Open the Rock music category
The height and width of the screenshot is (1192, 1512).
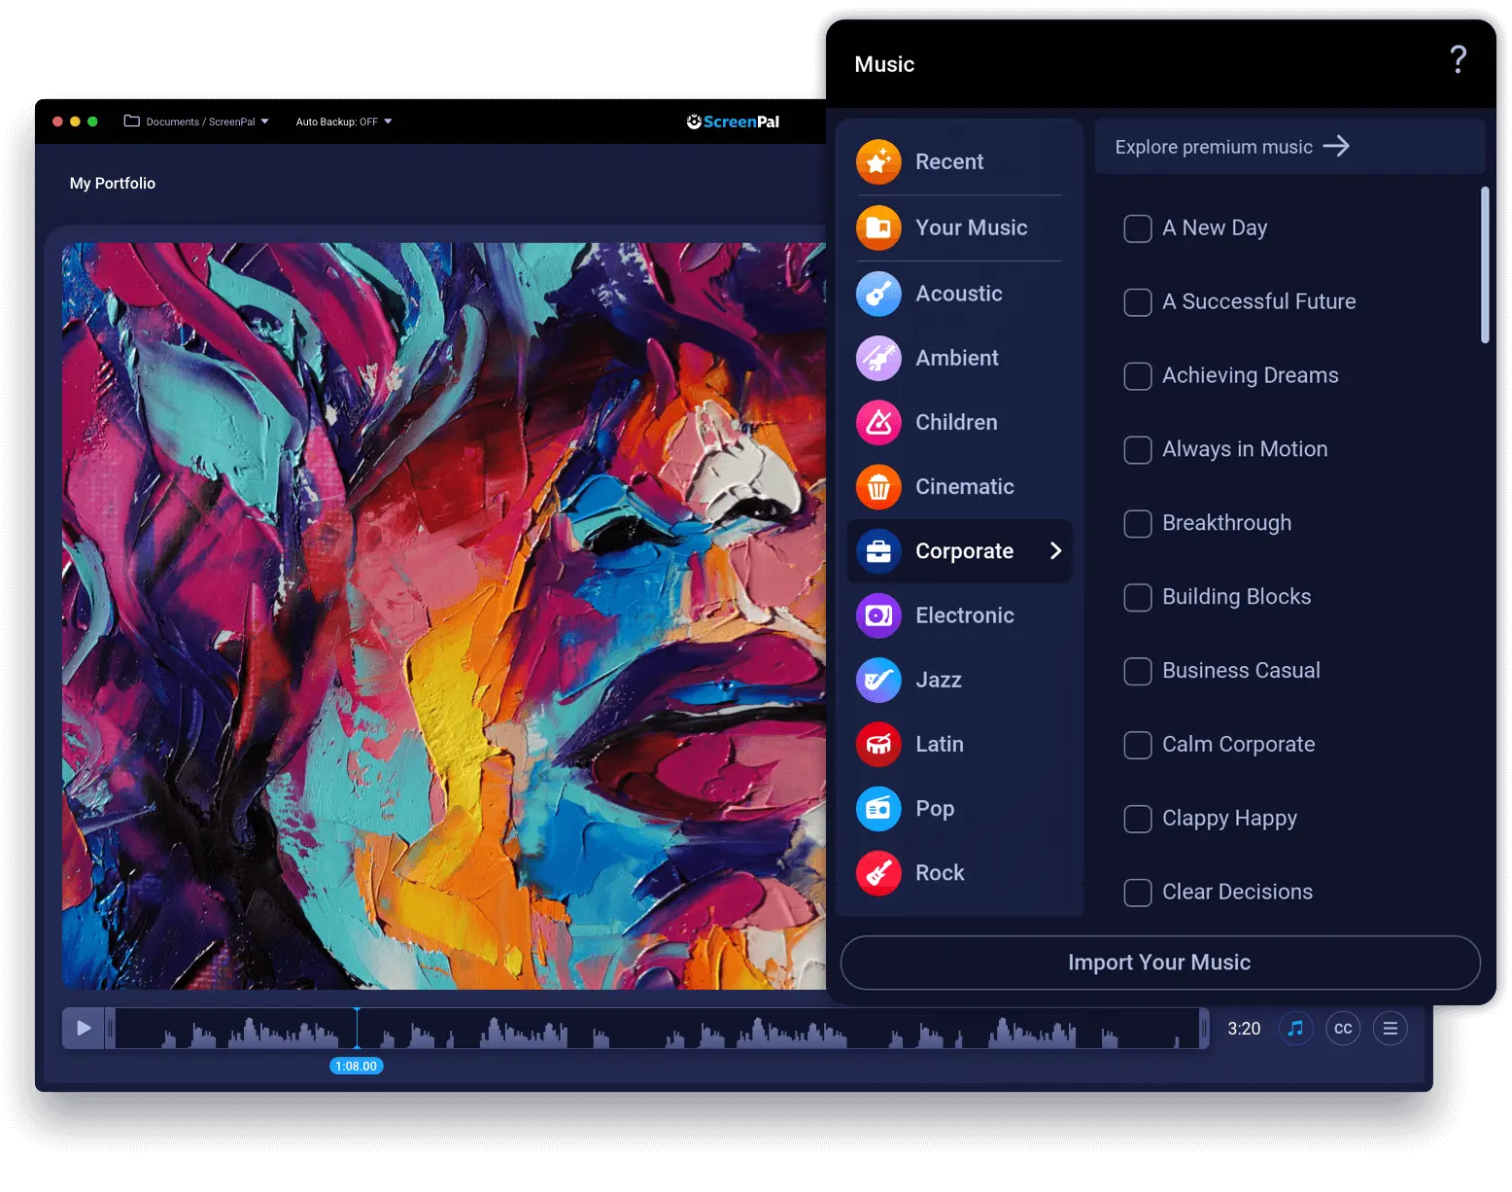pyautogui.click(x=877, y=872)
